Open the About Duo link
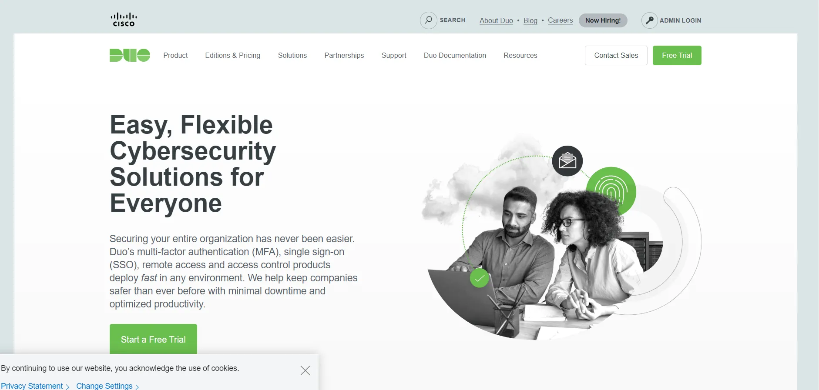819x390 pixels. click(x=496, y=20)
